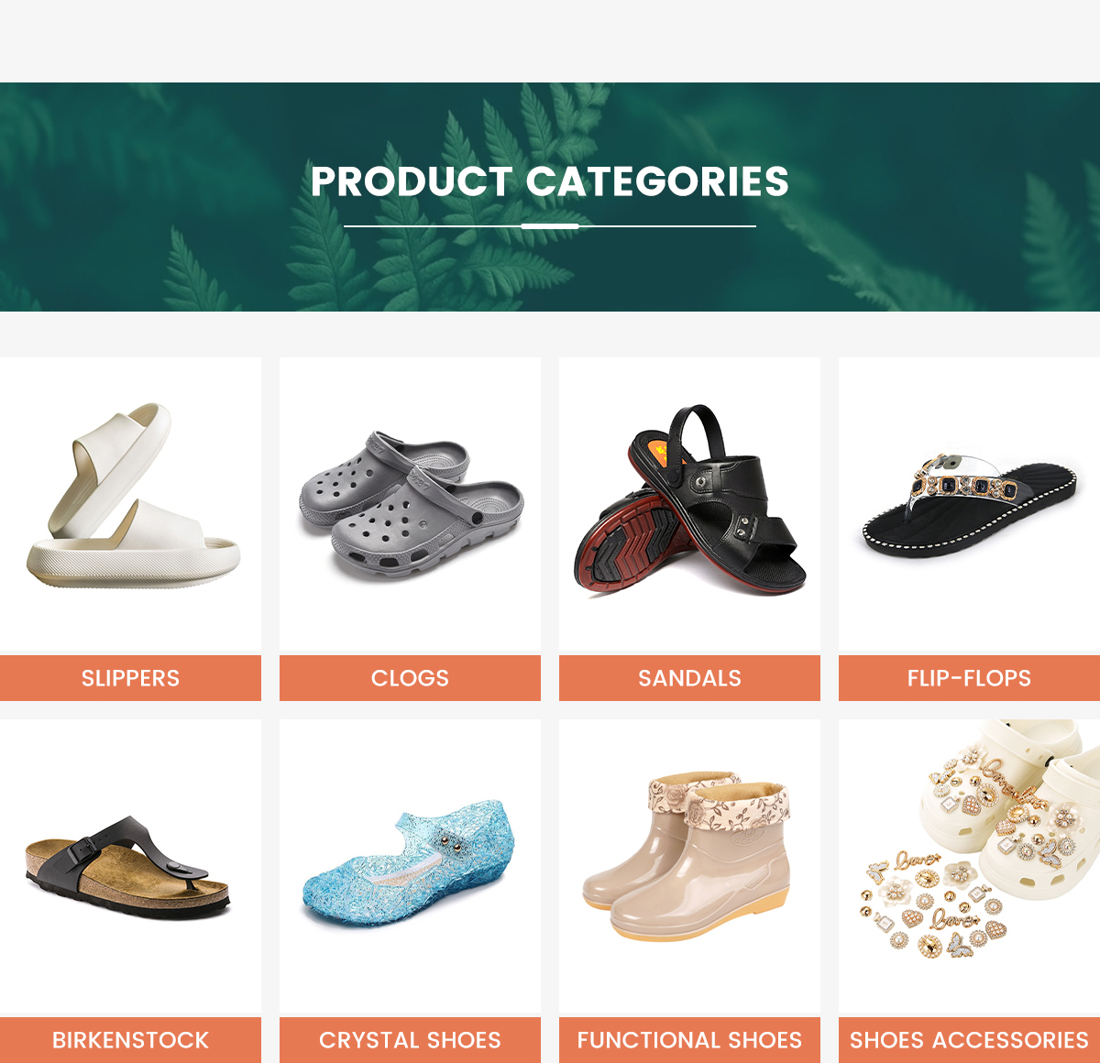Screen dimensions: 1100x1063
Task: Open the jeweled flip-flop product image
Action: tap(969, 506)
